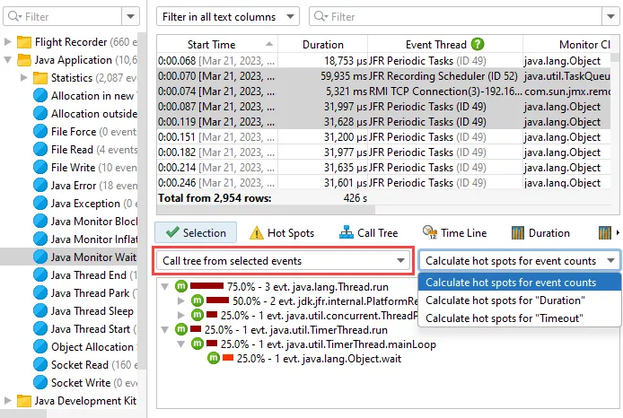Click the Java Application folder icon
The image size is (623, 418).
point(24,60)
